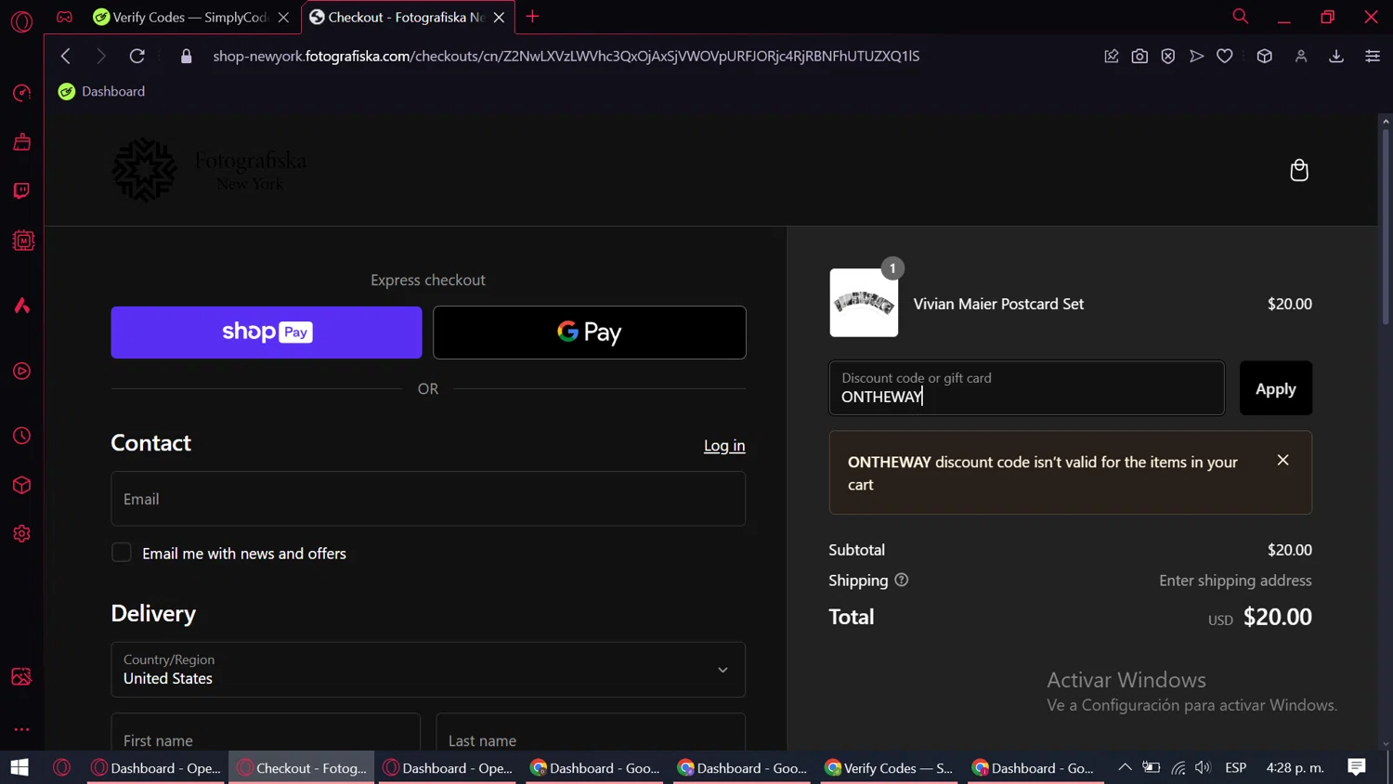The image size is (1393, 784).
Task: Go back to previous page
Action: coord(65,56)
